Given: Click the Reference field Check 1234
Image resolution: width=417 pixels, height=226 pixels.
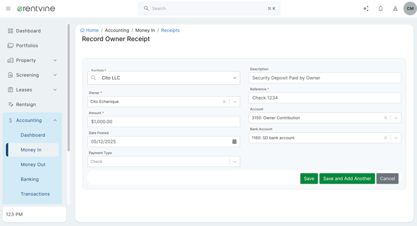Looking at the screenshot, I should [325, 98].
